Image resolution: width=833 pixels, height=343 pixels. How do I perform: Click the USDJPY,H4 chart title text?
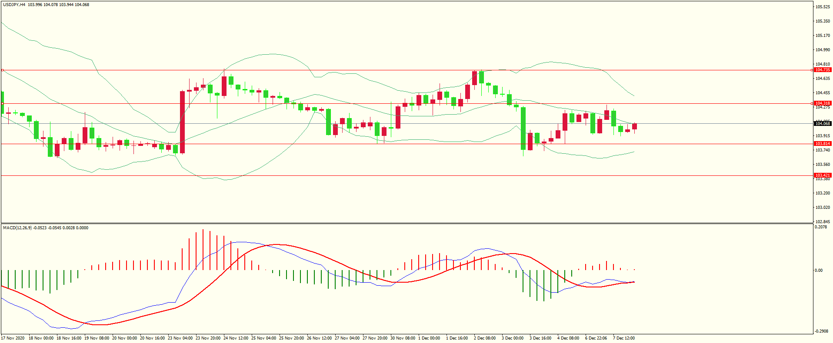pyautogui.click(x=14, y=5)
